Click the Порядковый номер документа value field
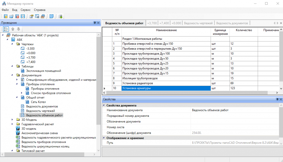283x162 pixels. (235, 116)
